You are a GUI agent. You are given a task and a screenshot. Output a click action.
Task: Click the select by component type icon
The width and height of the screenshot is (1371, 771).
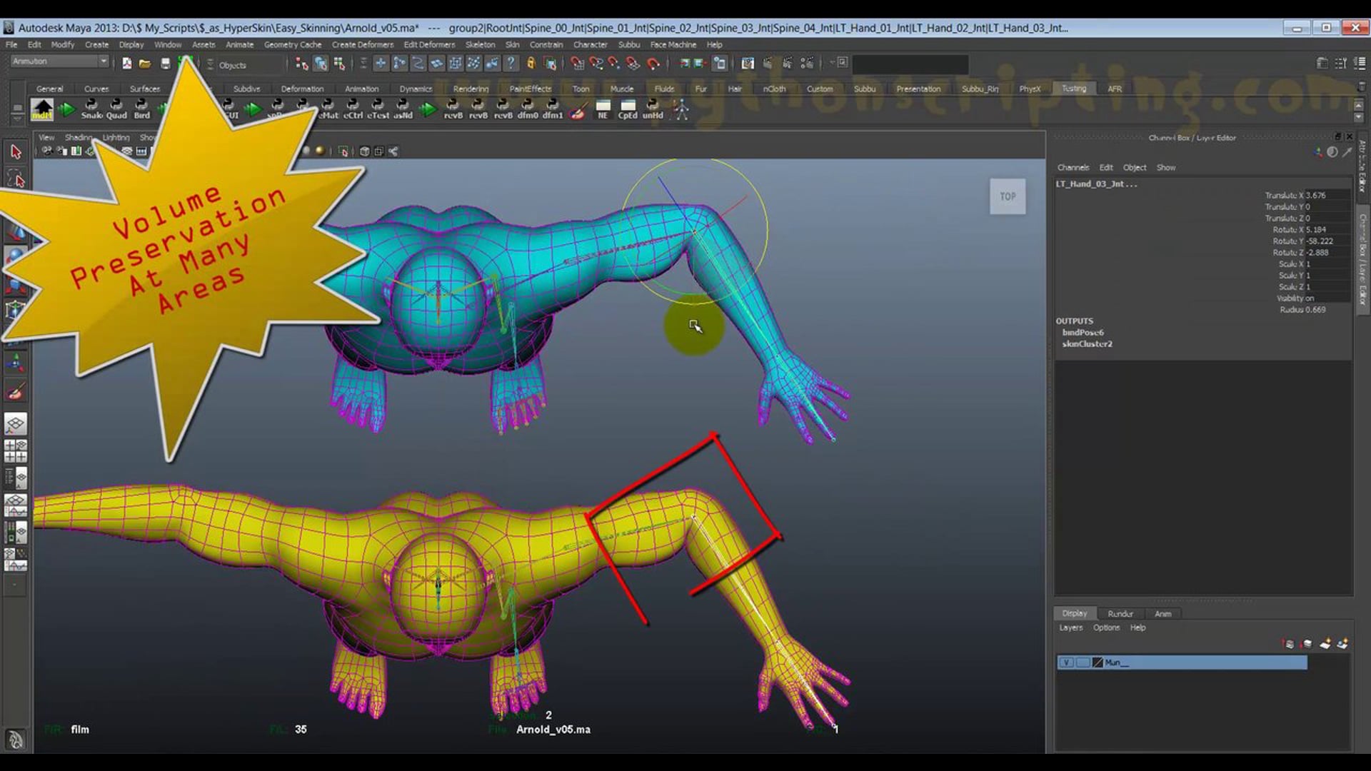point(339,64)
